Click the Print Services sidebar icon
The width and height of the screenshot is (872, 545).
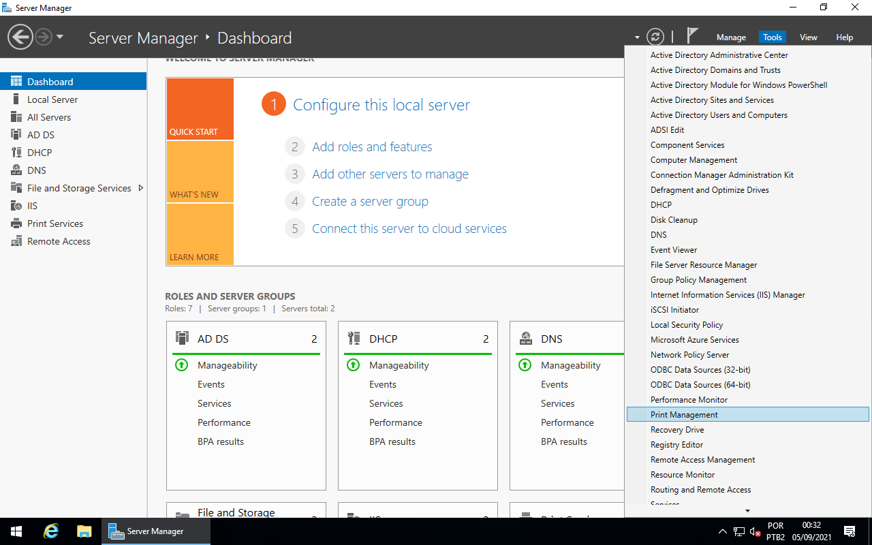[x=16, y=223]
